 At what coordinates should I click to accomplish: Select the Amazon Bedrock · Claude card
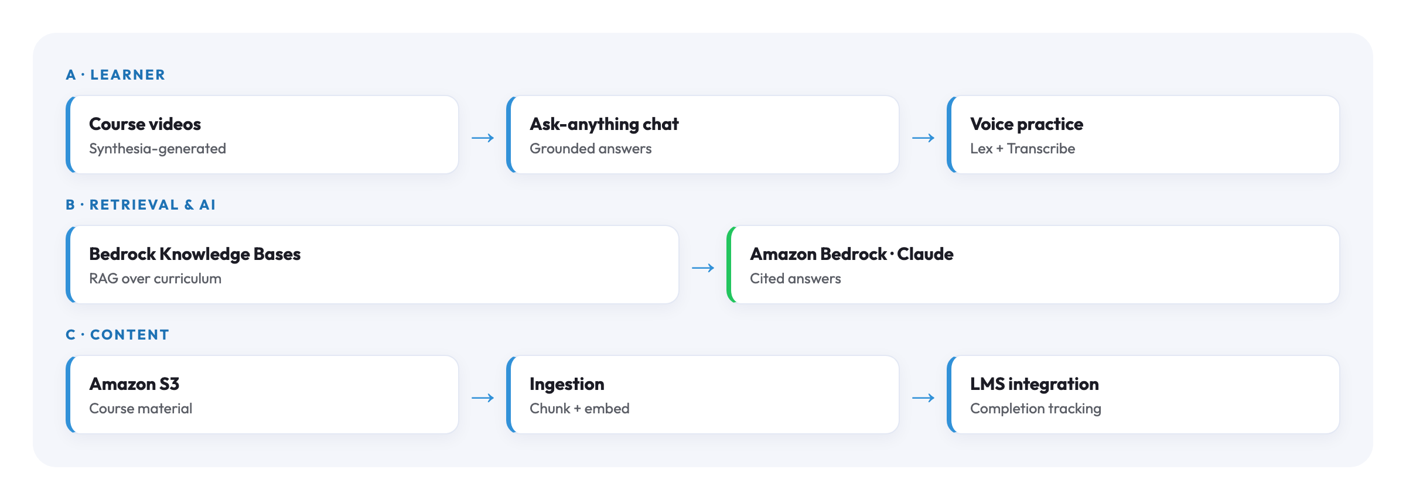1033,265
